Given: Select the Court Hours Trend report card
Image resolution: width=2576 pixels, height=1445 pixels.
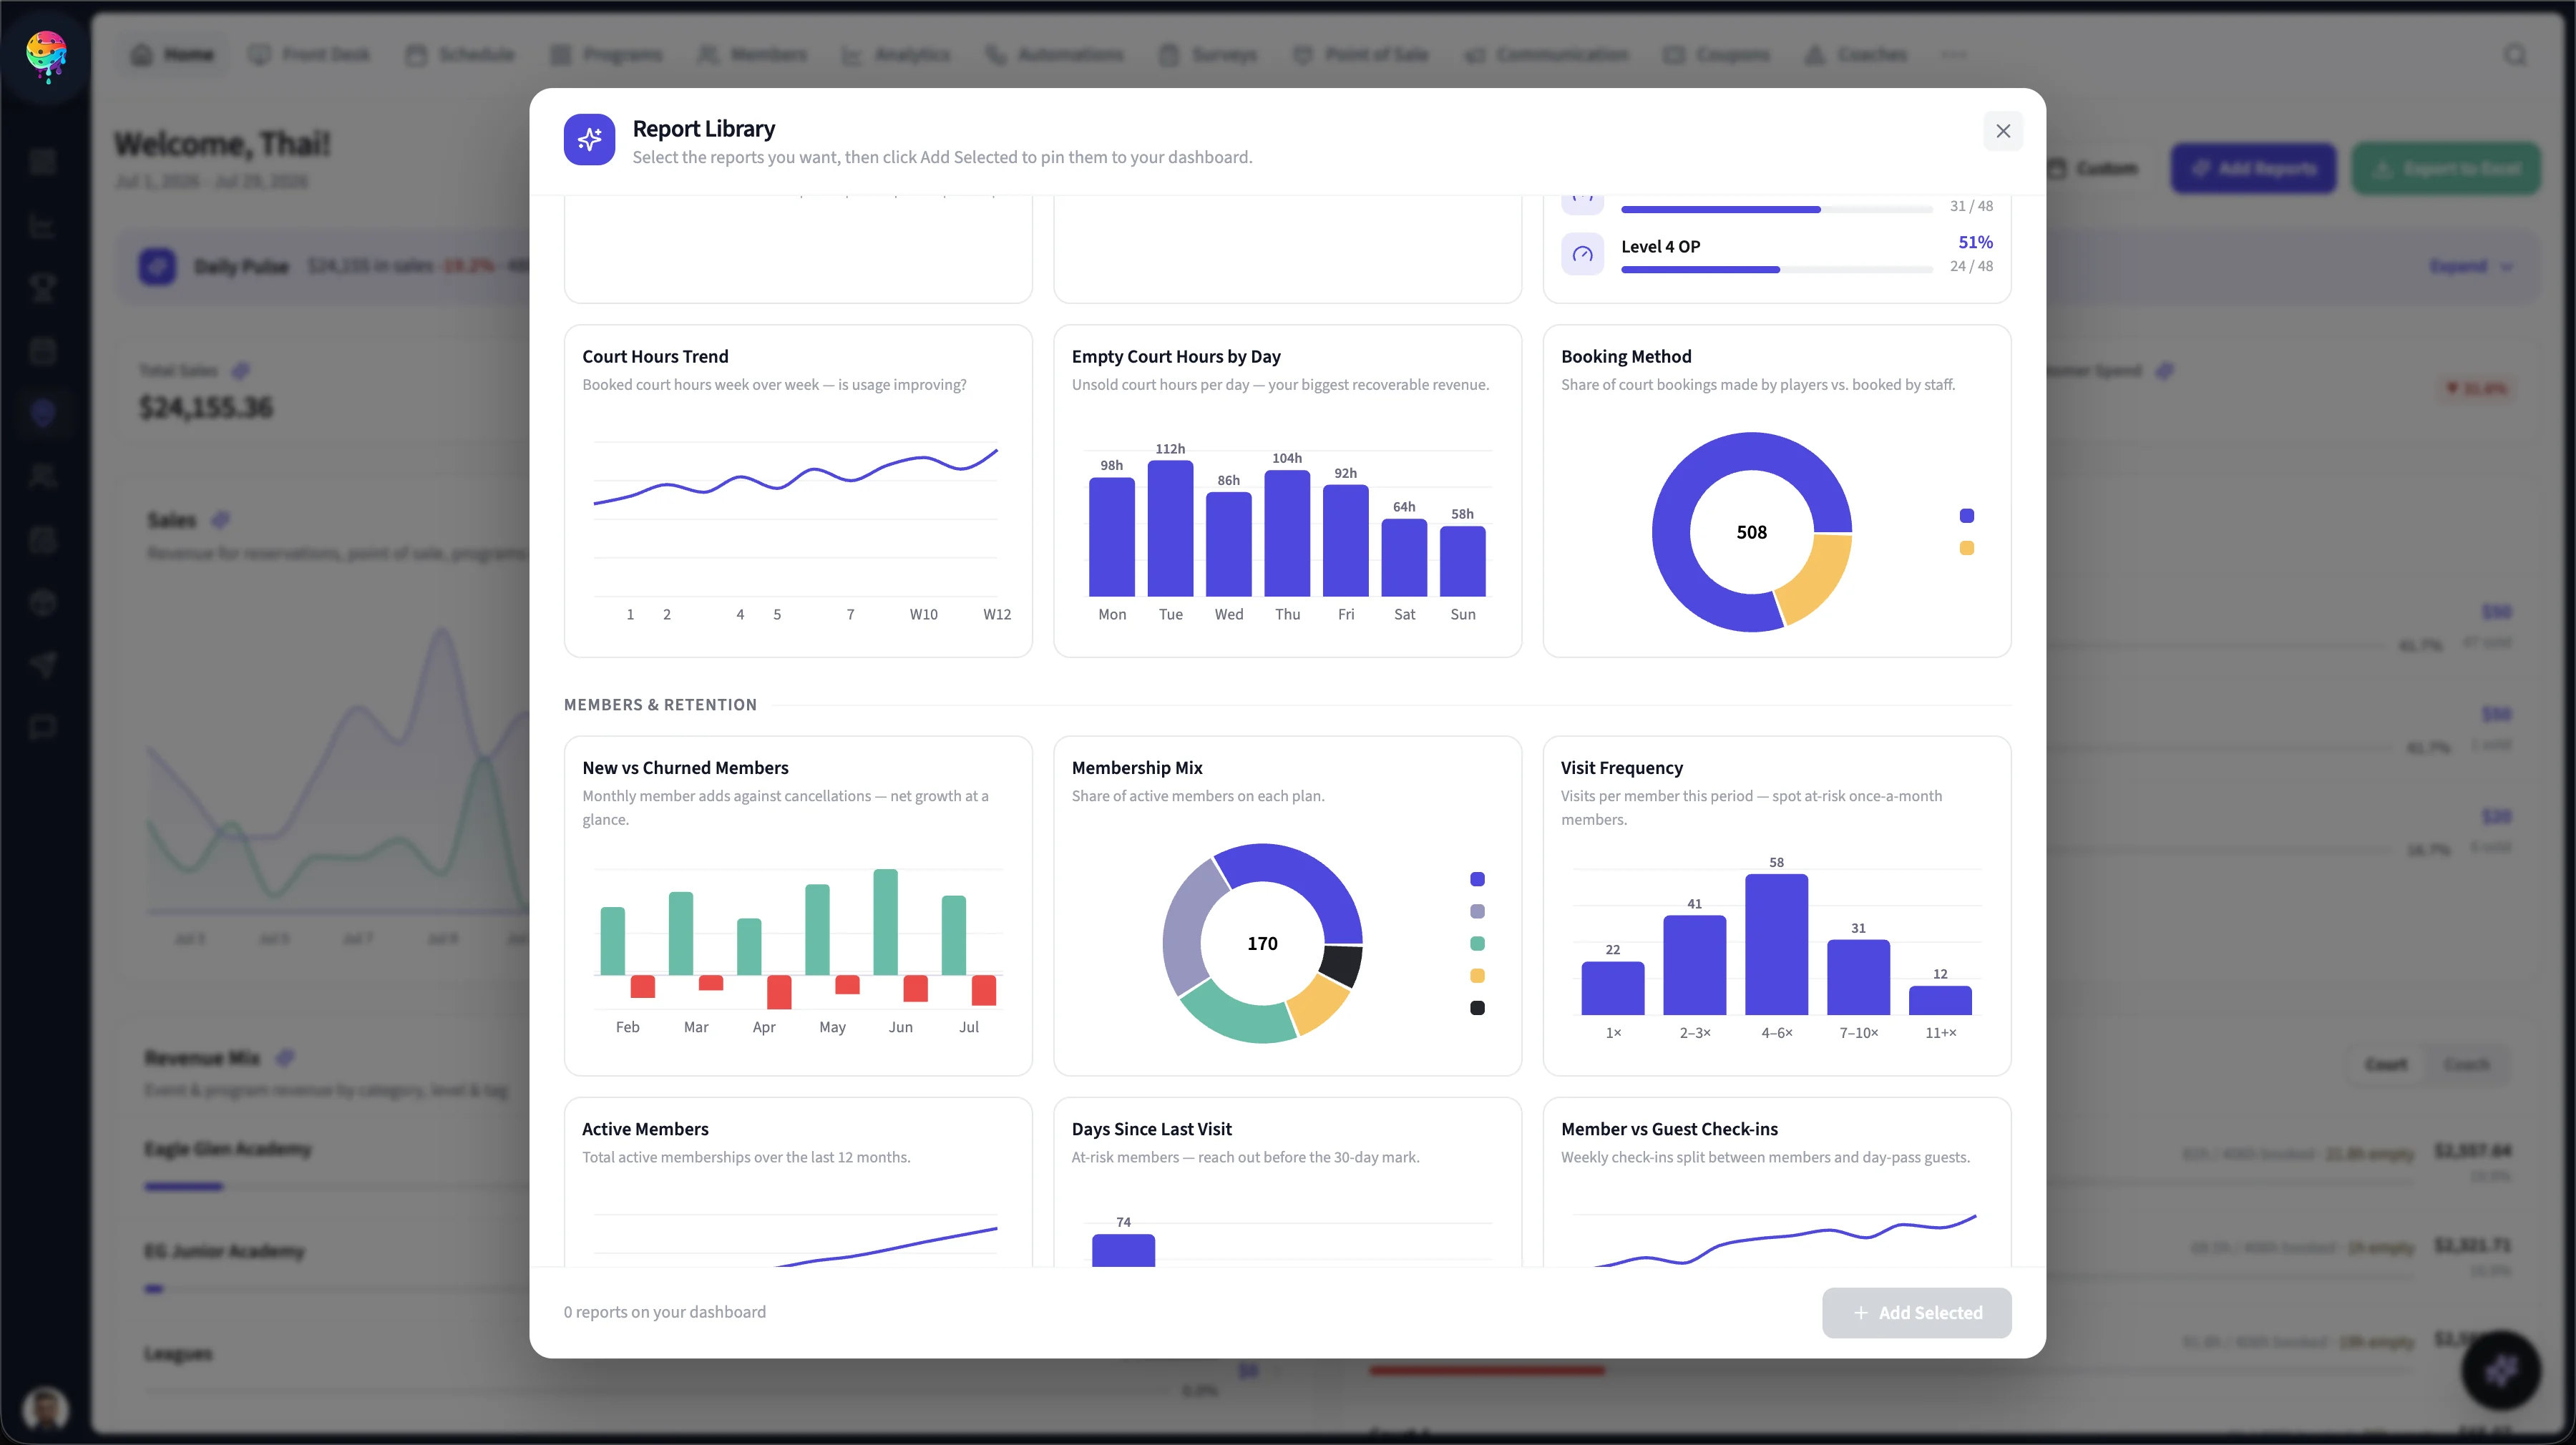Looking at the screenshot, I should [798, 491].
